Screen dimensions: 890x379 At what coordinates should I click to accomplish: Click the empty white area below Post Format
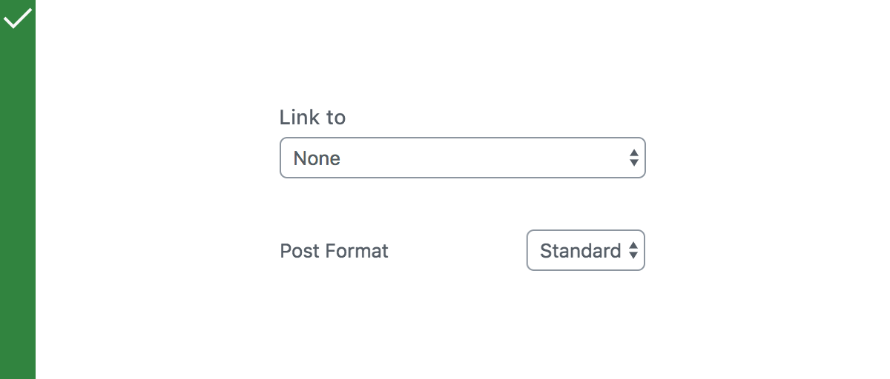(x=460, y=326)
